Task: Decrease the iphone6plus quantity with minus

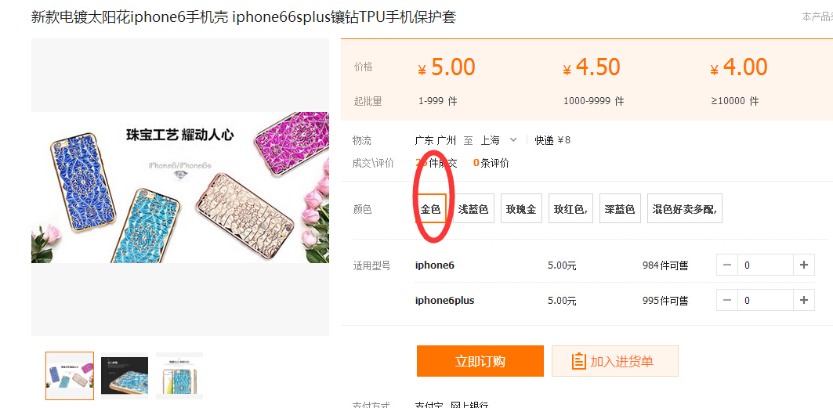Action: (726, 300)
